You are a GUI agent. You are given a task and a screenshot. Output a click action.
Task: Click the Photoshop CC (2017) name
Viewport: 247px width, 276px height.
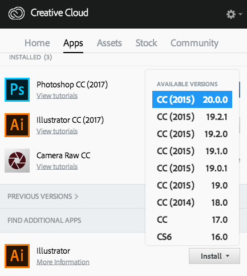point(72,85)
